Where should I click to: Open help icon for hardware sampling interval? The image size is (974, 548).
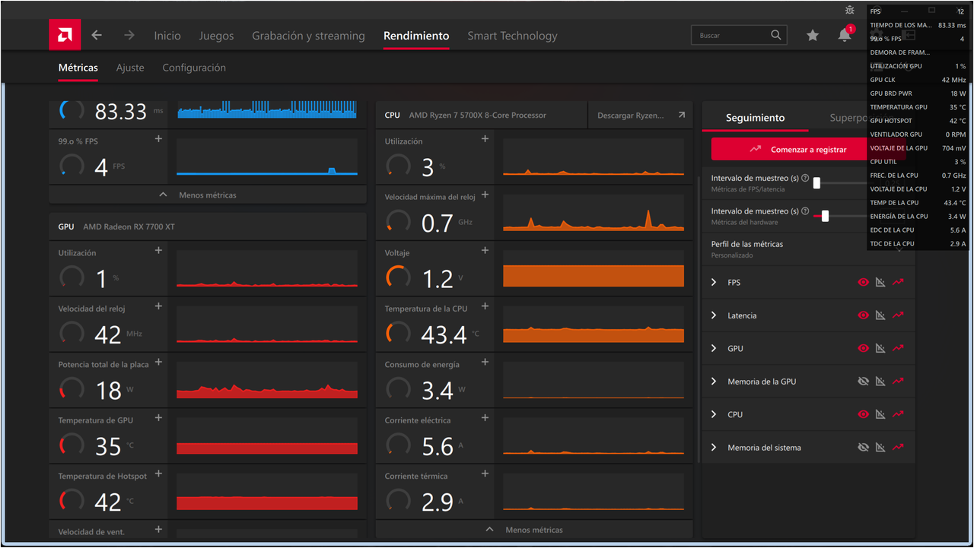click(805, 211)
